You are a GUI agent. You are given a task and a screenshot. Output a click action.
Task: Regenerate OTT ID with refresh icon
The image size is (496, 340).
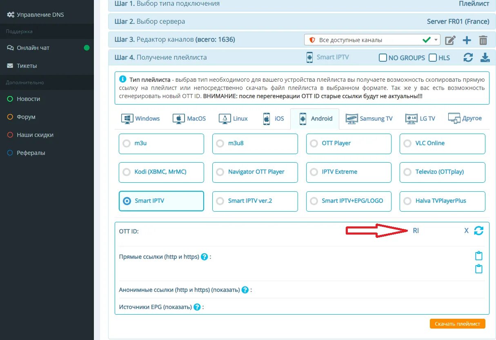pyautogui.click(x=478, y=230)
